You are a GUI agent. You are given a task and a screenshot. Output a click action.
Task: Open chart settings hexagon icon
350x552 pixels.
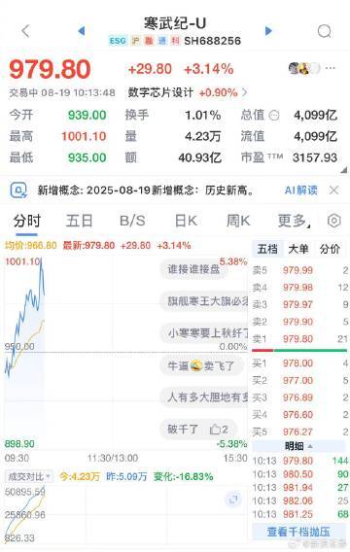(x=333, y=221)
